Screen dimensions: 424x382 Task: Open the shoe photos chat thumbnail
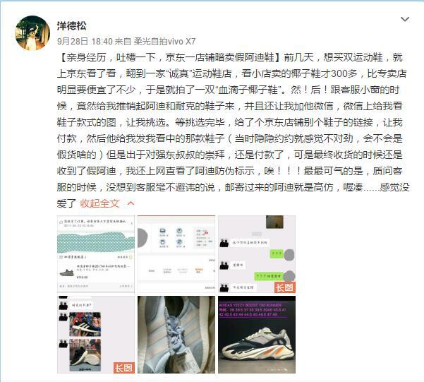click(x=96, y=335)
